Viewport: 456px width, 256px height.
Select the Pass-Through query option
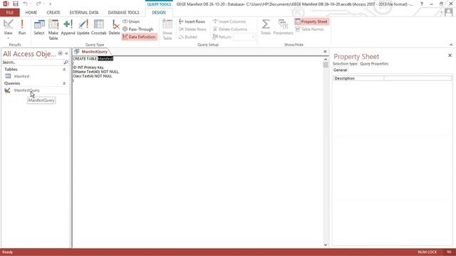coord(138,29)
